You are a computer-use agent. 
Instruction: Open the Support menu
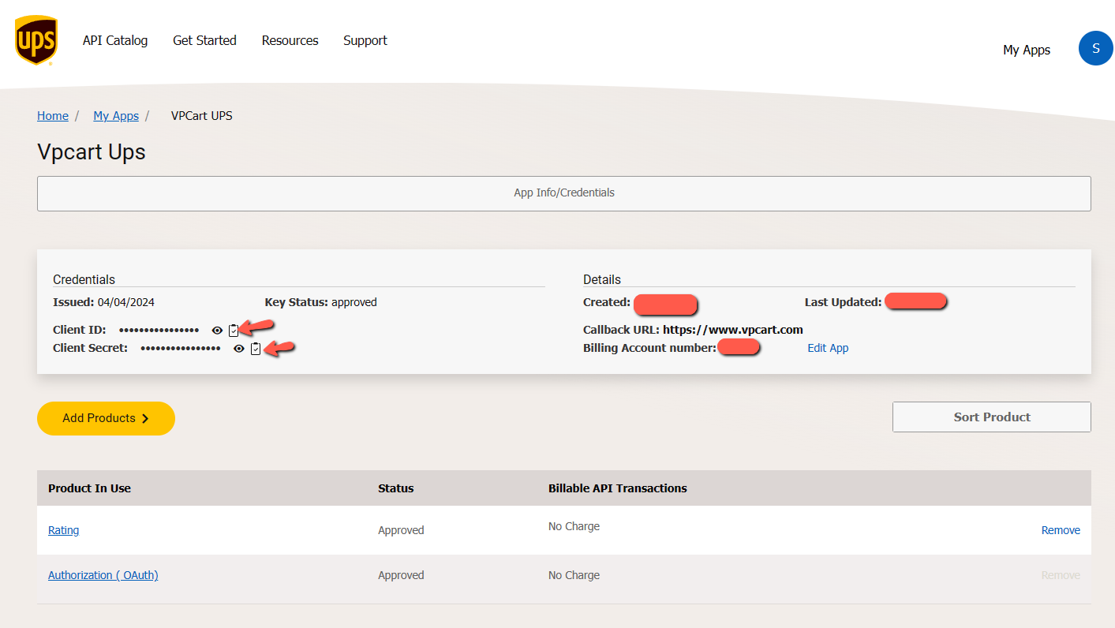pos(365,40)
